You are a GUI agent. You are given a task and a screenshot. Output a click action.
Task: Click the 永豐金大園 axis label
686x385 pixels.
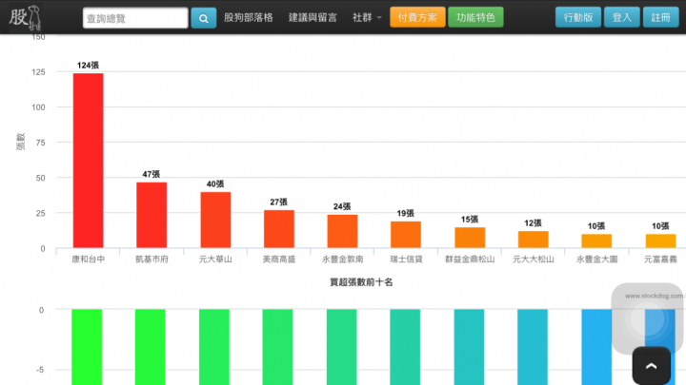pos(596,260)
